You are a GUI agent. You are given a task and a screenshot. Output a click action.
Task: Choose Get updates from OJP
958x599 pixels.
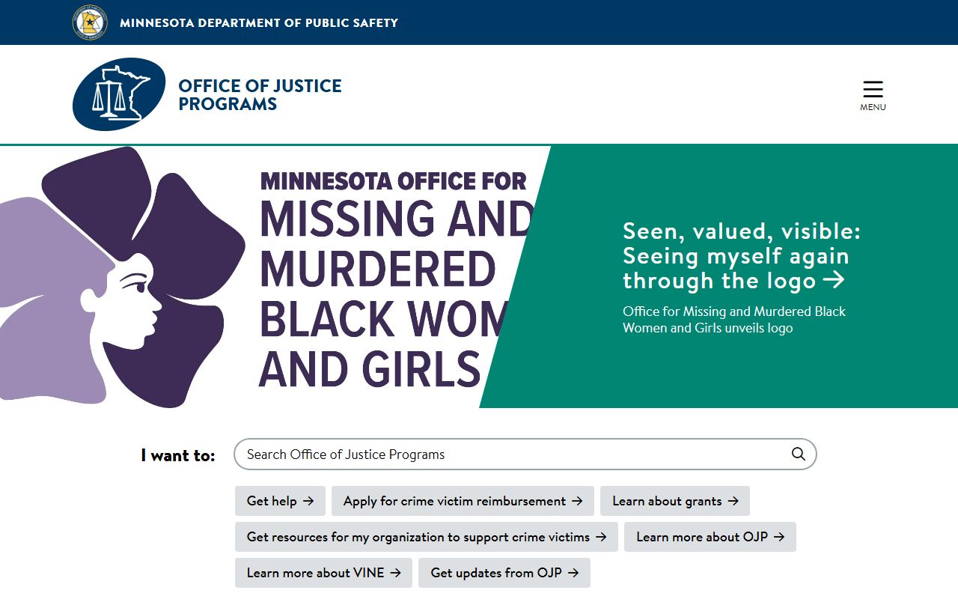(504, 573)
